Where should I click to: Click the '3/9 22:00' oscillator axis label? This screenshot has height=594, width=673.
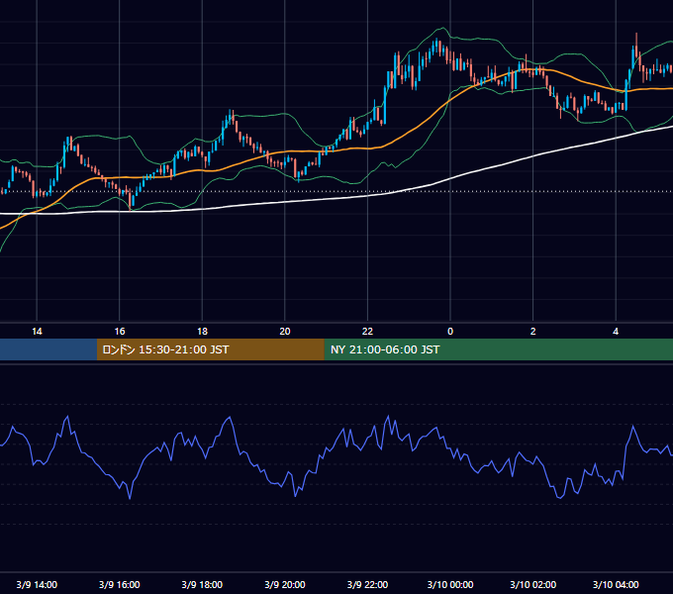[367, 584]
